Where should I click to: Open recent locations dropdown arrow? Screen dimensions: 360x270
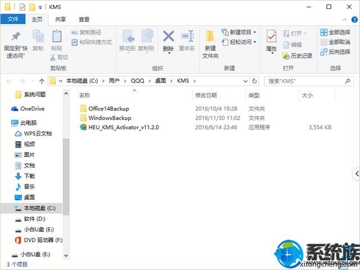click(x=33, y=81)
